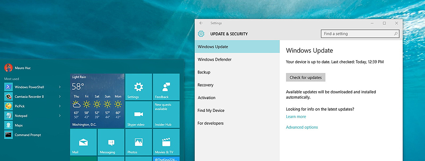Open the Movies & TV tile
This screenshot has height=161, width=425.
pos(166,142)
